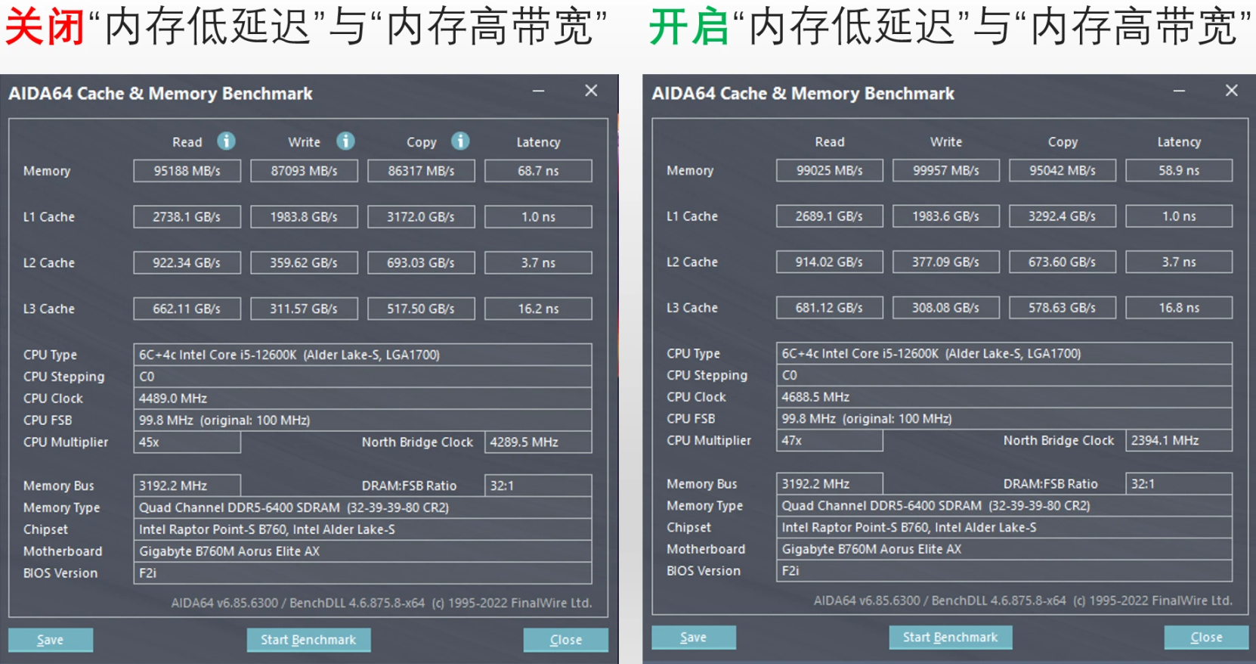The image size is (1256, 664).
Task: Select L3 Cache Latency value 16.2 ns
Action: [538, 309]
